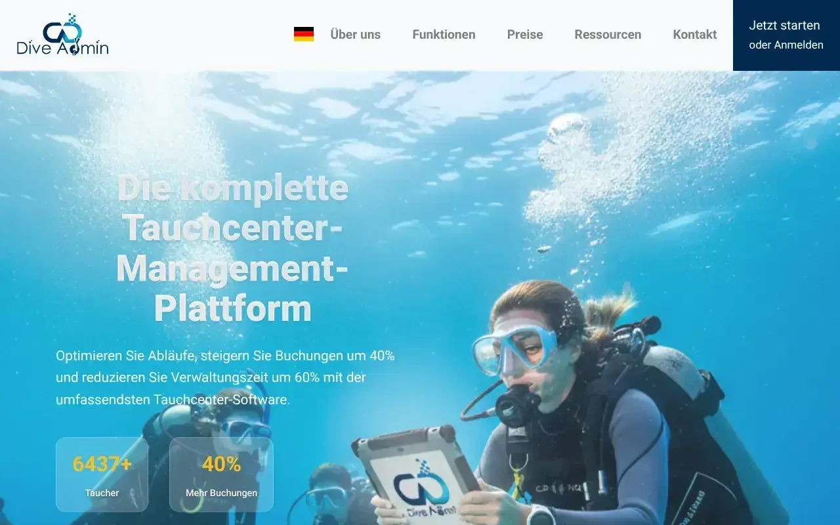Click the "Jetzt starten" button
The height and width of the screenshot is (525, 840).
pyautogui.click(x=784, y=25)
